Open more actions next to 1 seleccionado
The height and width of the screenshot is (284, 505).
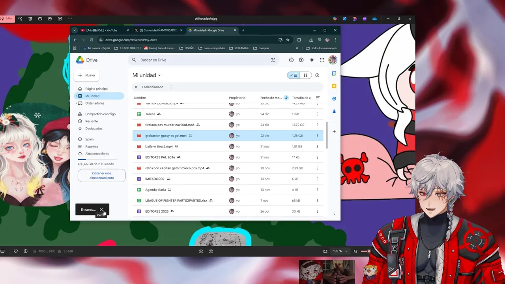pyautogui.click(x=171, y=87)
